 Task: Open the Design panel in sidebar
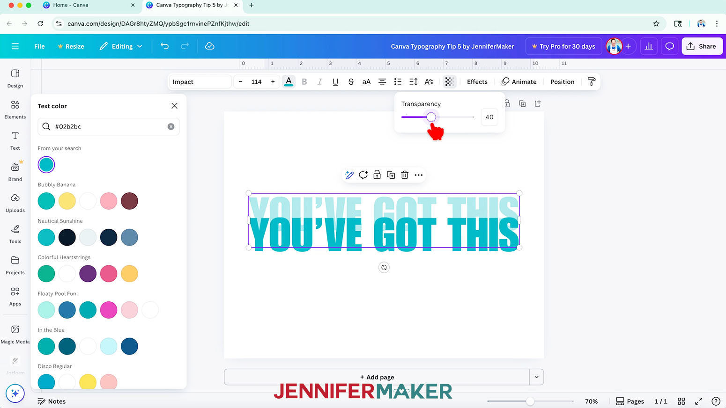pos(15,79)
